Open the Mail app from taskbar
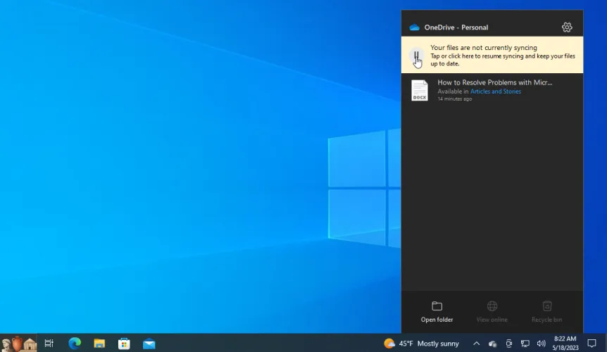 (x=149, y=344)
